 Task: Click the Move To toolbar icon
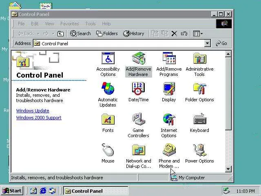(x=155, y=33)
